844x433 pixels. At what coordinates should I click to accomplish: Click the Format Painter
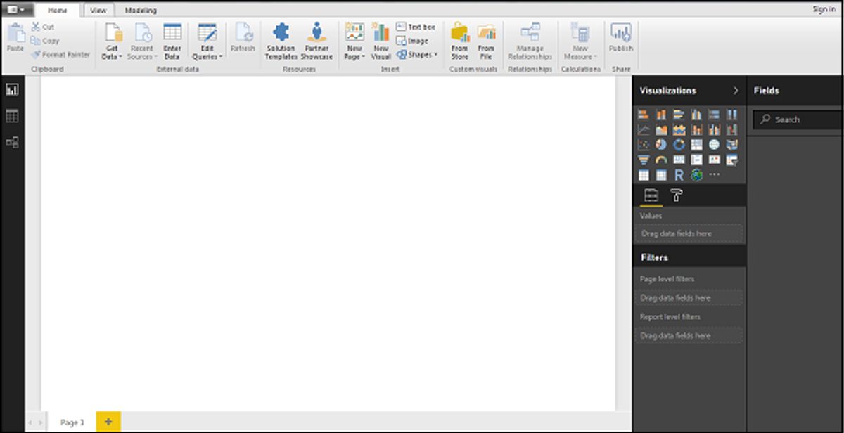(60, 54)
